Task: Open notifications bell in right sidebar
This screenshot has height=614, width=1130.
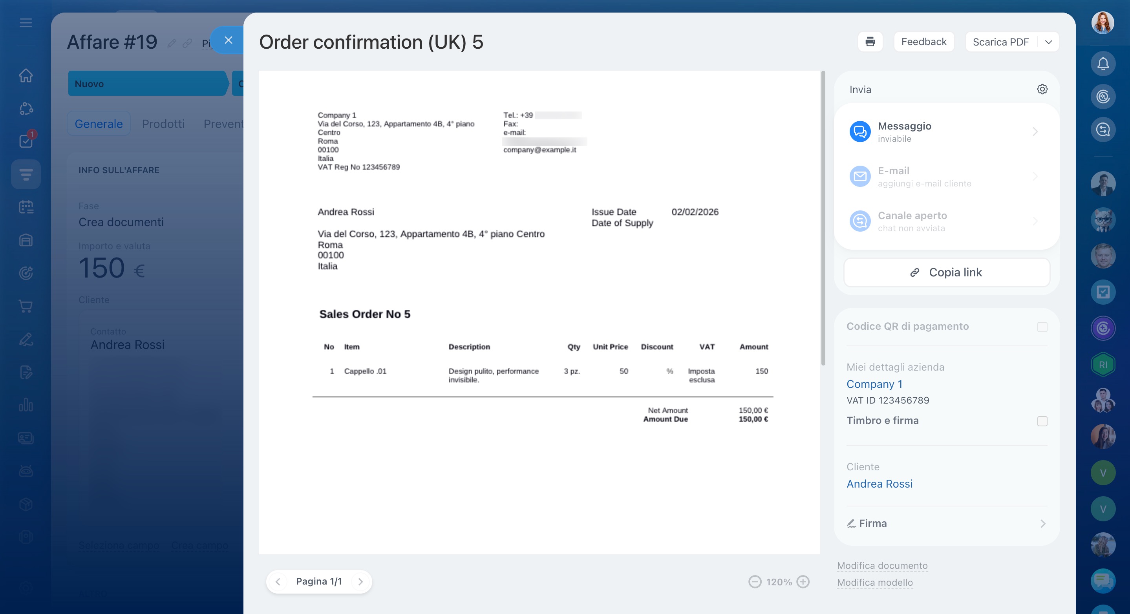Action: coord(1103,64)
